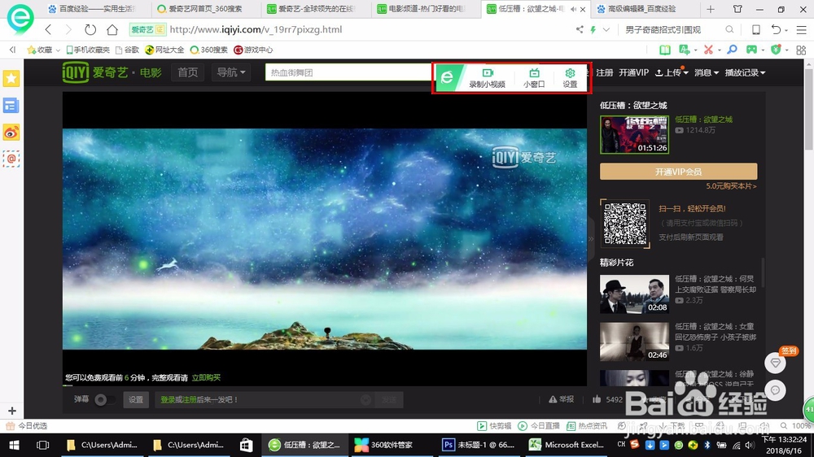
Task: Click the 设置 button beside 弹幕
Action: coord(136,399)
